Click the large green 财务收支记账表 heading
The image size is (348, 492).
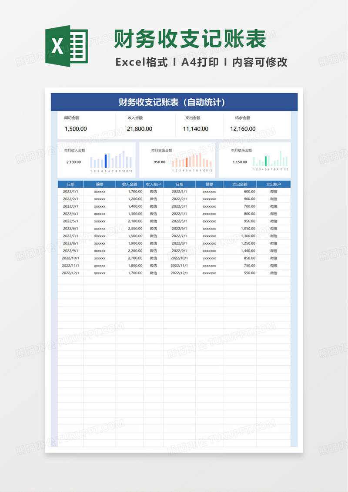point(190,39)
